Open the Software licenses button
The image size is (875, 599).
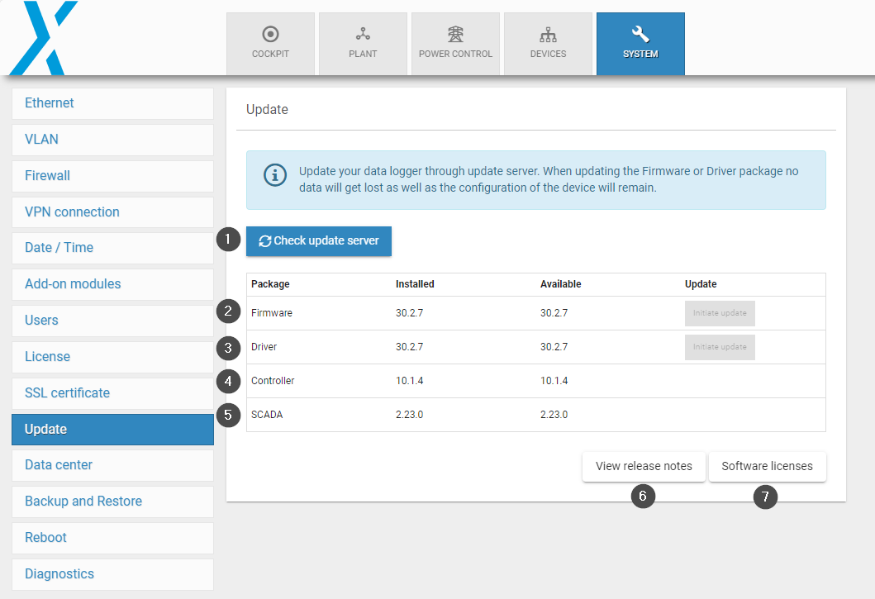click(767, 466)
